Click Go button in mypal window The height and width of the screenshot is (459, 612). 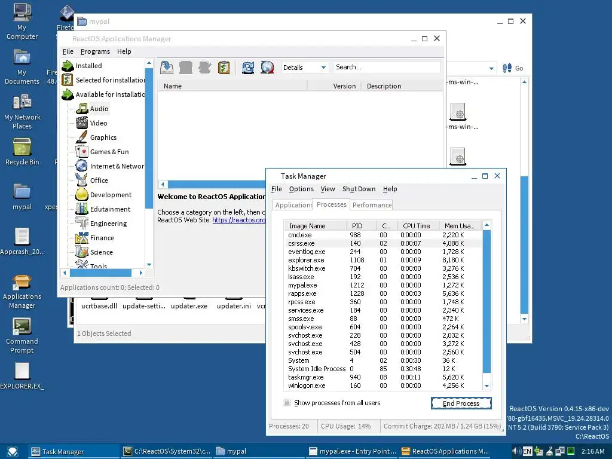point(513,68)
